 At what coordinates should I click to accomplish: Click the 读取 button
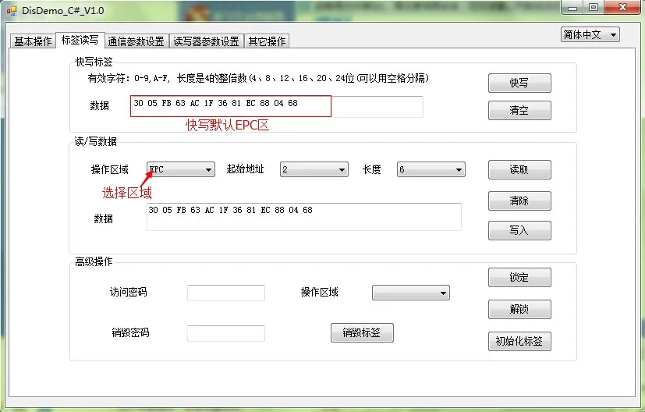[519, 169]
